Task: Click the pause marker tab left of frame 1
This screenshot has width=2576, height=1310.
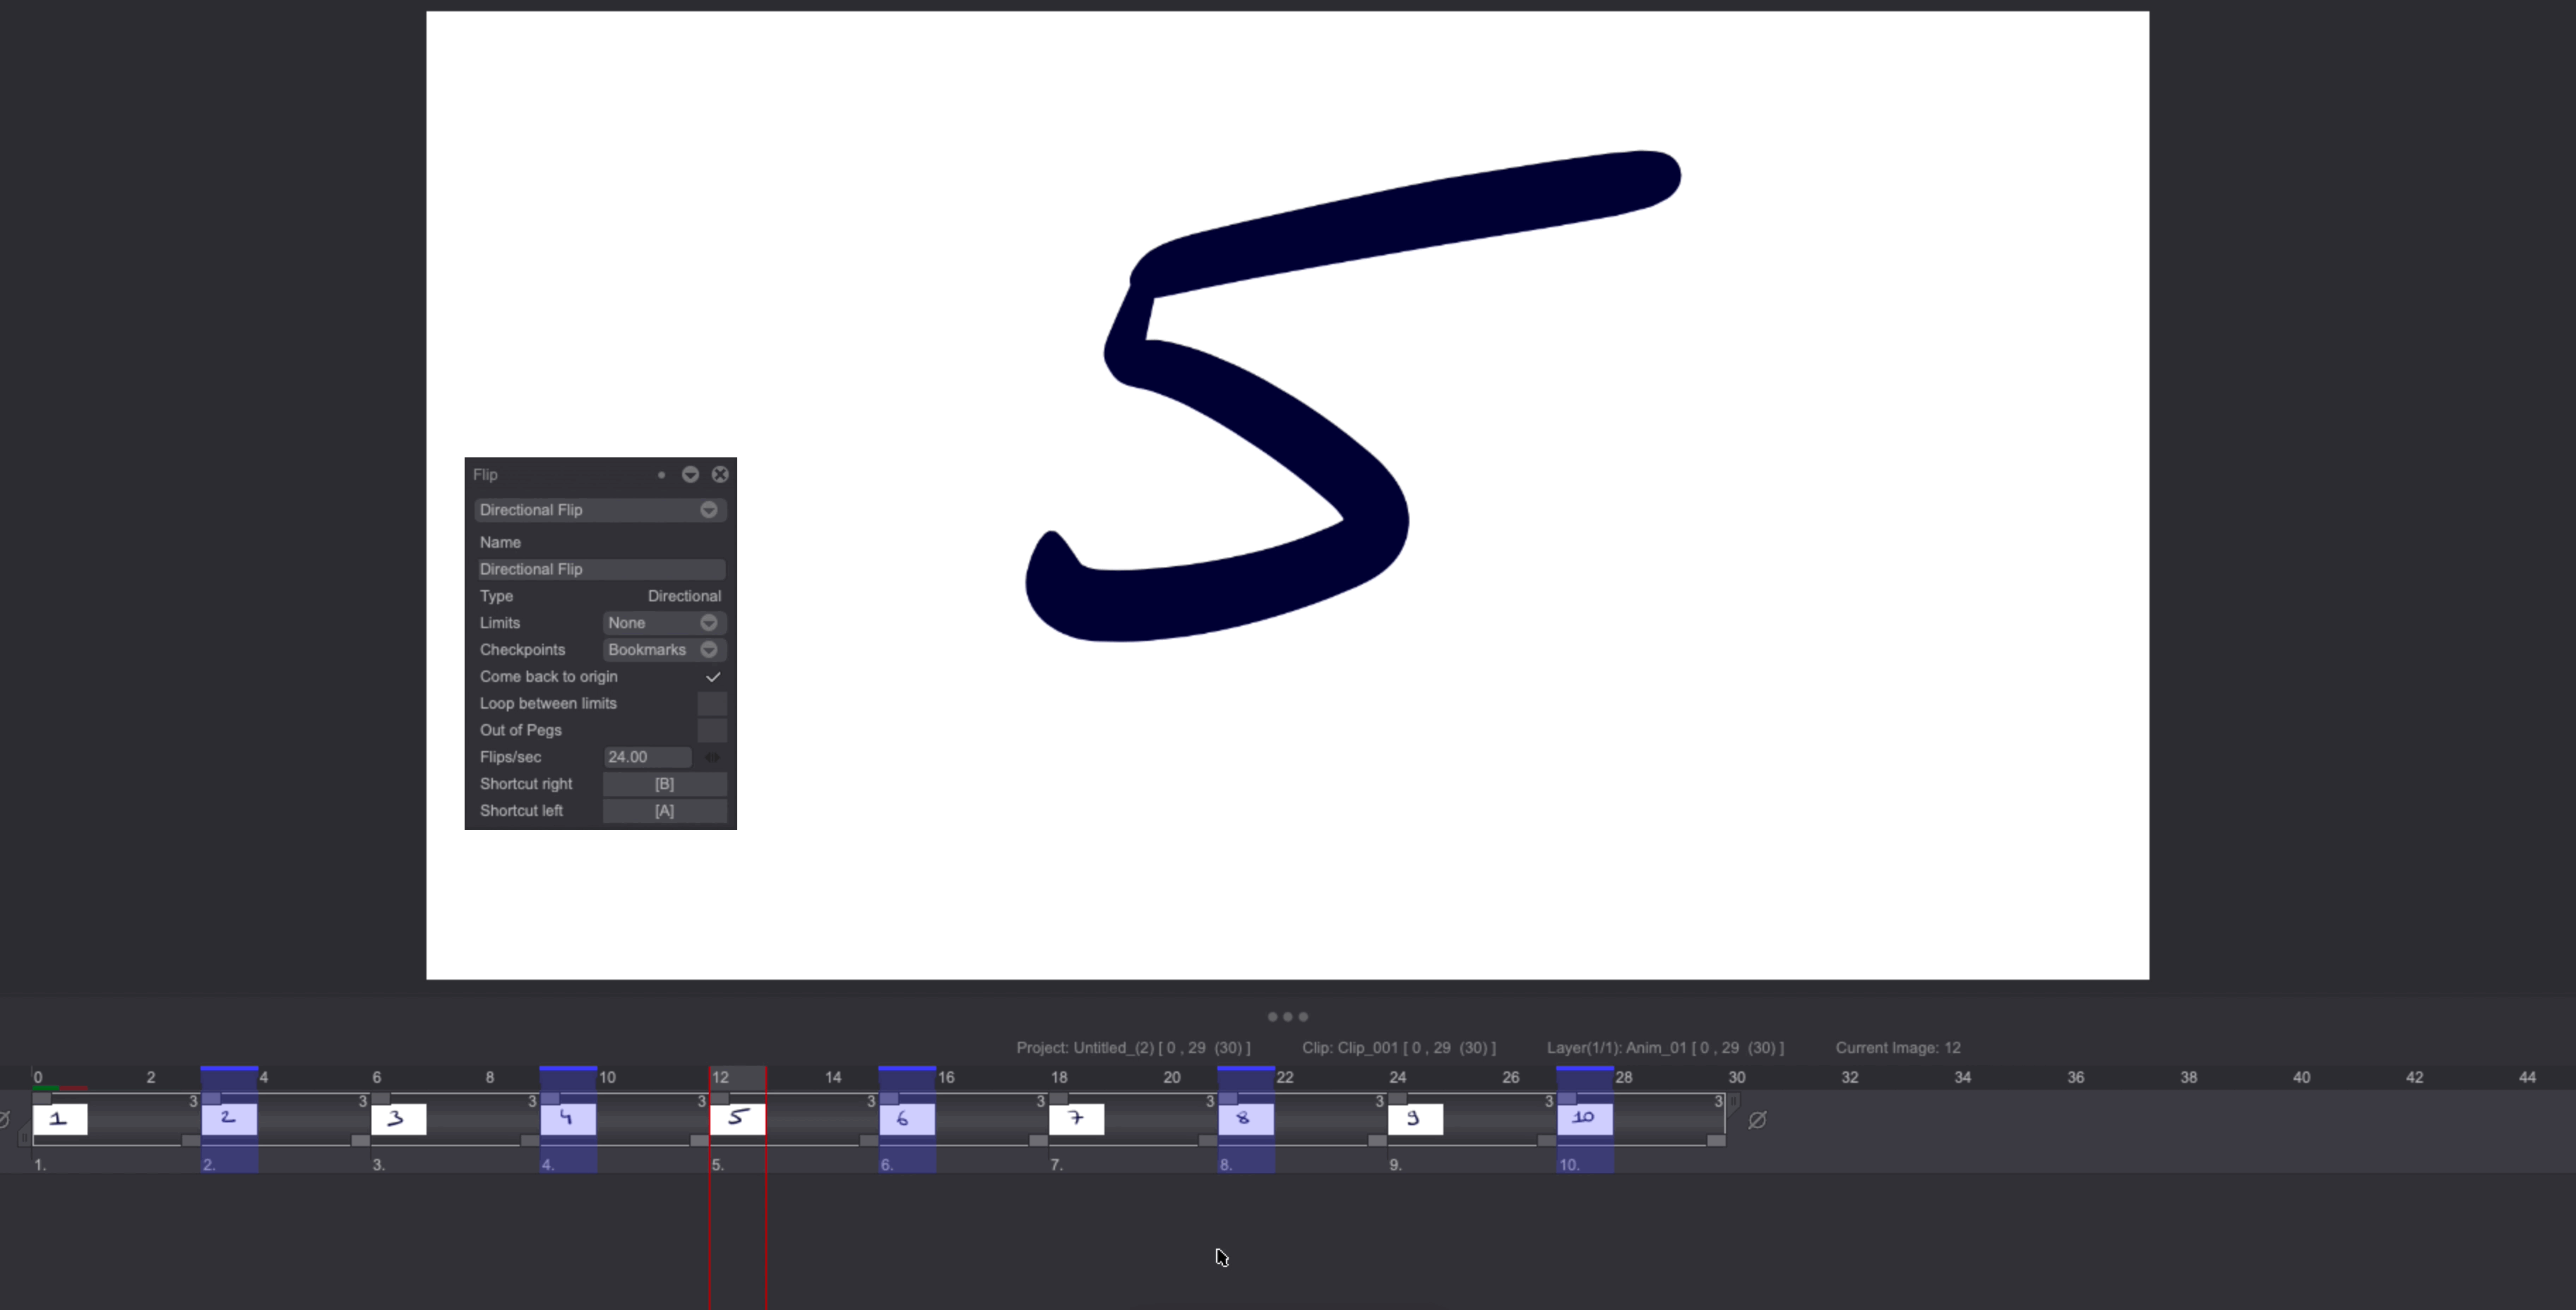Action: pyautogui.click(x=25, y=1137)
